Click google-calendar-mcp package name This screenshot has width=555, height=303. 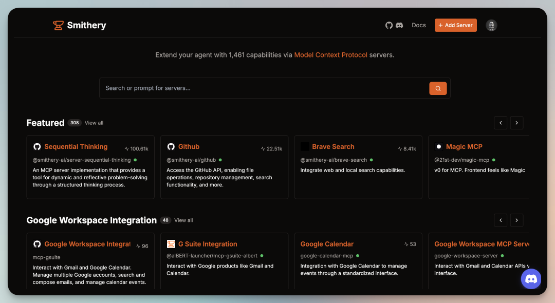coord(327,256)
